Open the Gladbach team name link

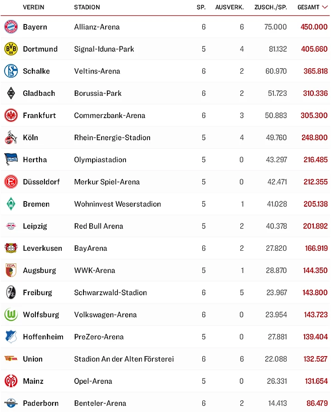pos(39,93)
